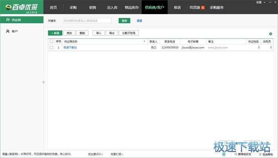278x158 pixels.
Task: Click the review text by 张振 (北京市)
Action: pyautogui.click(x=37, y=154)
